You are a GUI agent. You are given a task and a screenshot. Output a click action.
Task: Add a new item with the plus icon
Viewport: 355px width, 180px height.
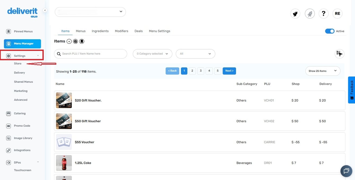tap(69, 41)
